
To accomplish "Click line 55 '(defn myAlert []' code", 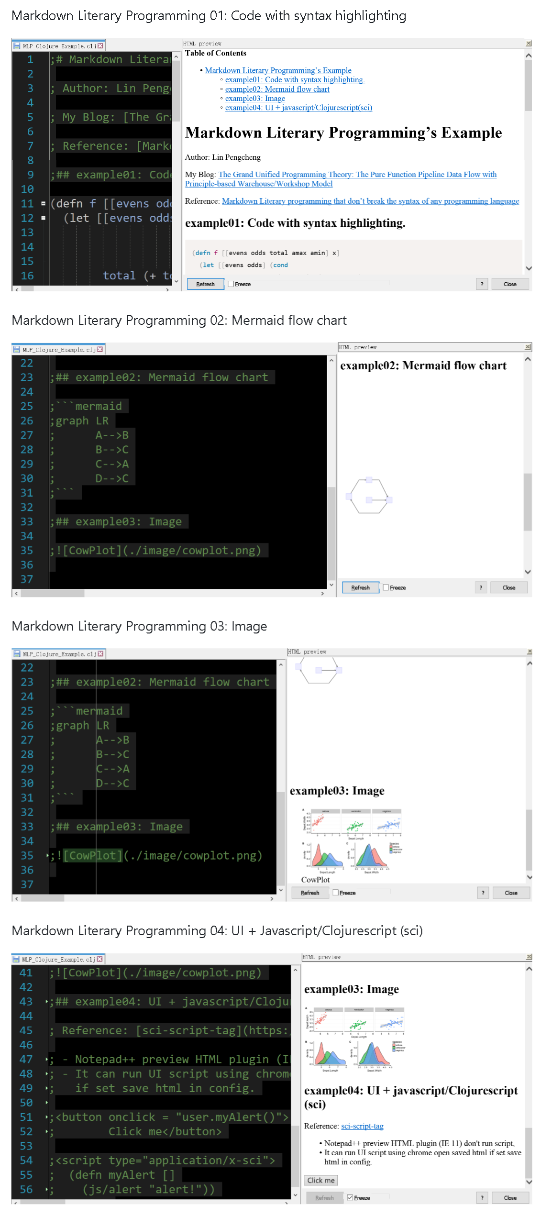I will click(x=122, y=1175).
